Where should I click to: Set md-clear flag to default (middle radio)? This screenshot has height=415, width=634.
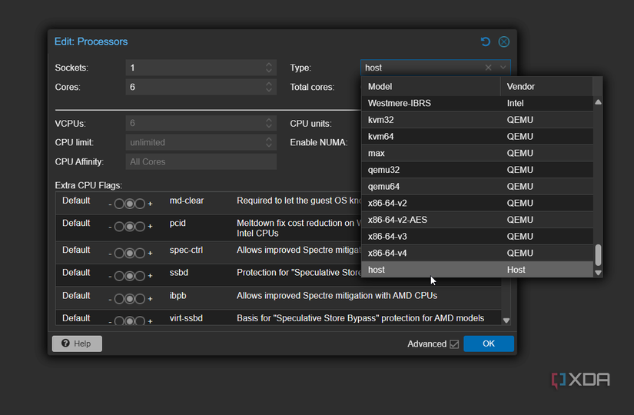click(x=129, y=204)
